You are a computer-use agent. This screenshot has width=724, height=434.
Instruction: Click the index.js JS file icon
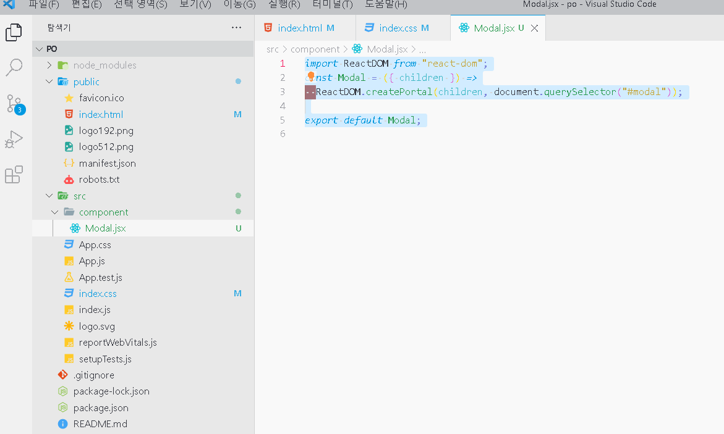tap(69, 310)
